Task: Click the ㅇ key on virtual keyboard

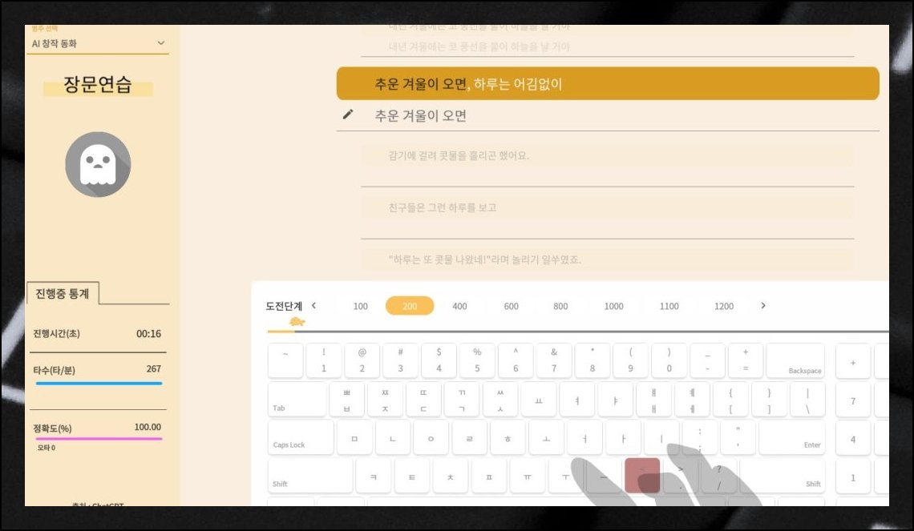Action: pos(431,438)
